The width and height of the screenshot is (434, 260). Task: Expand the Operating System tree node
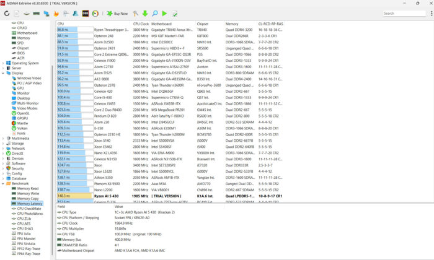tap(2, 63)
